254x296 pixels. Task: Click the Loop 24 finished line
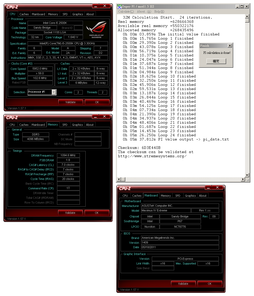159,135
